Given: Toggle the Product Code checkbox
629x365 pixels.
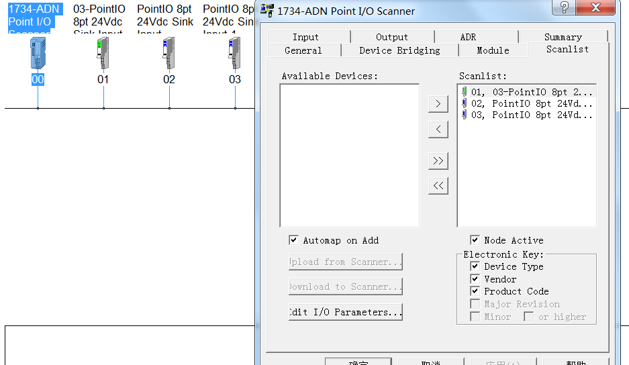Looking at the screenshot, I should (x=475, y=291).
